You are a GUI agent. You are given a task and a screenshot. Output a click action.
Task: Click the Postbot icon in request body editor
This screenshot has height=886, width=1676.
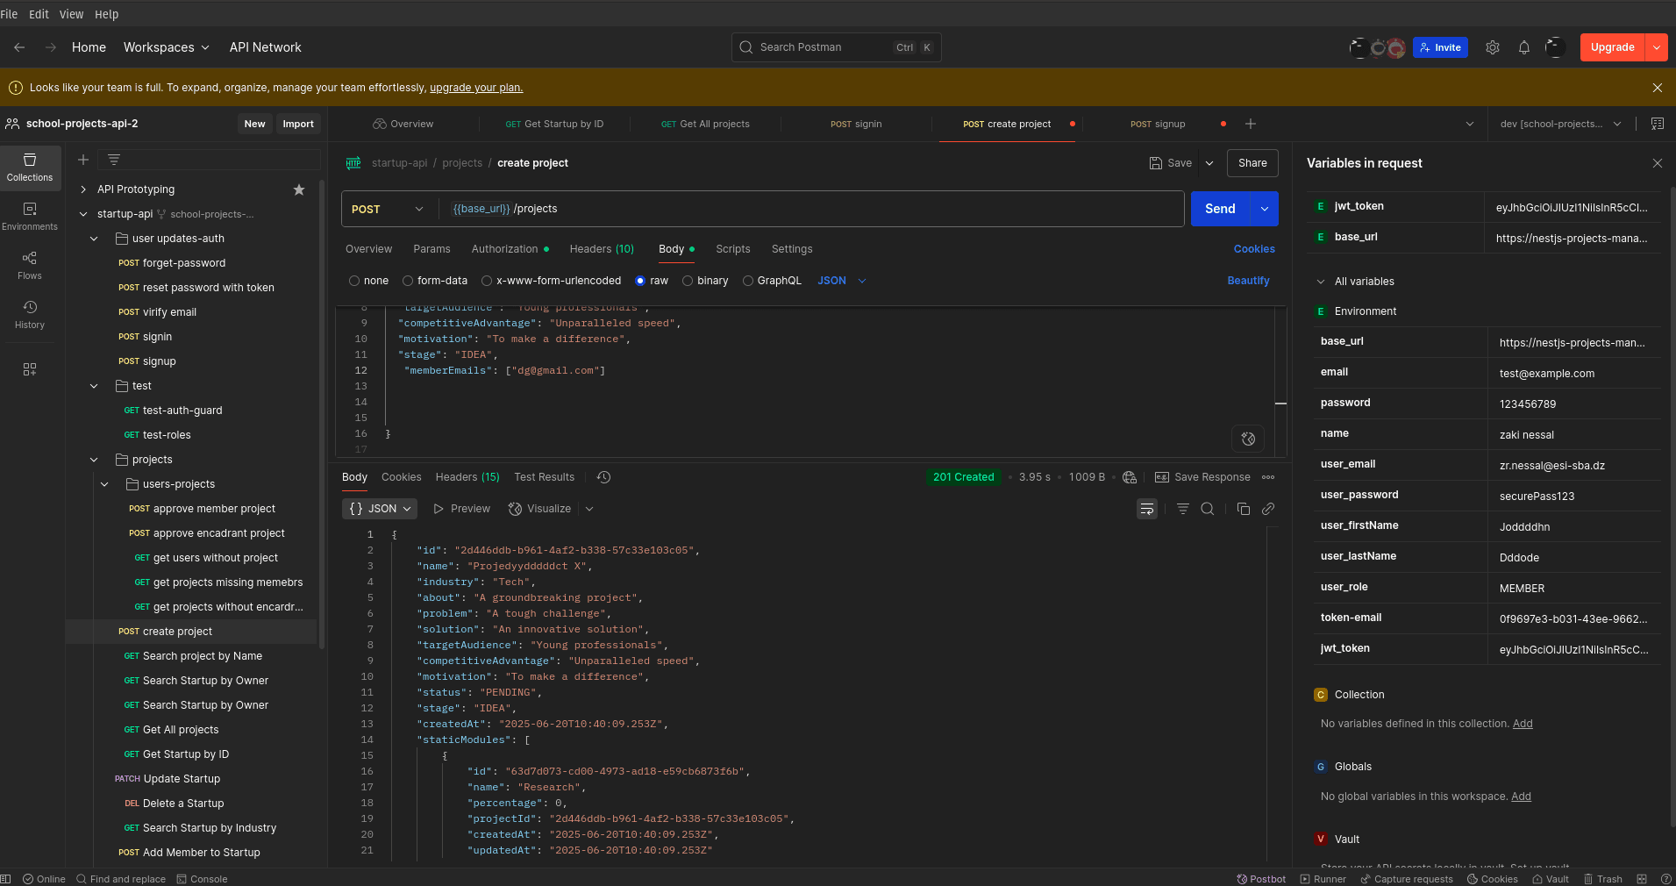coord(1248,439)
